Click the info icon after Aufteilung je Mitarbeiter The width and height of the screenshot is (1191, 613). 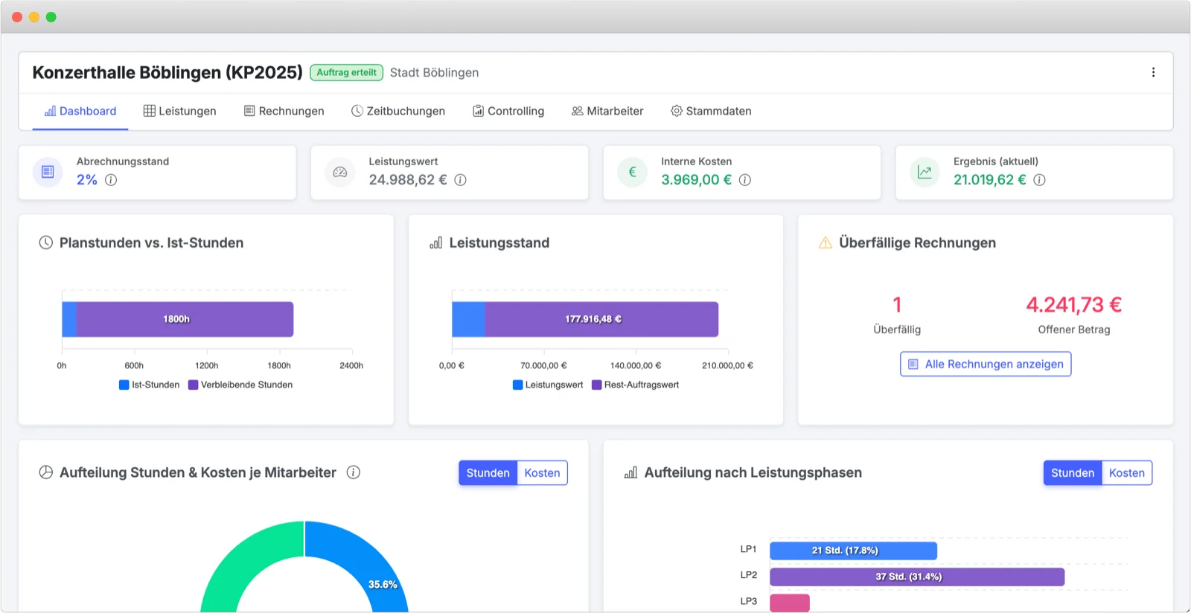pos(354,472)
